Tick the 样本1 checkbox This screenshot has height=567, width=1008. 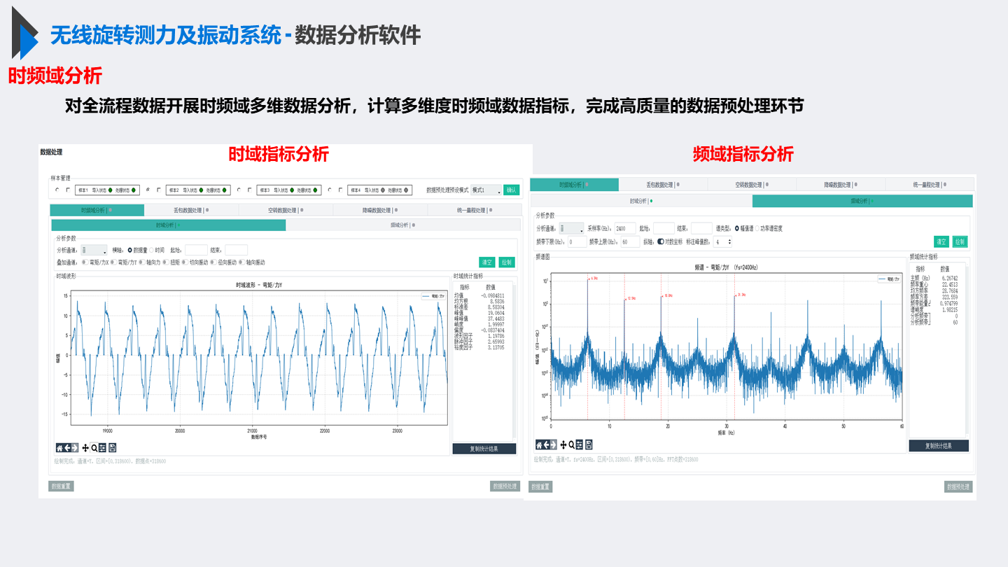pyautogui.click(x=68, y=190)
